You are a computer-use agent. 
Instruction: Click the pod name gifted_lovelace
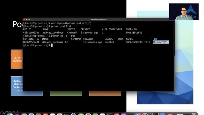pyautogui.click(x=53, y=33)
